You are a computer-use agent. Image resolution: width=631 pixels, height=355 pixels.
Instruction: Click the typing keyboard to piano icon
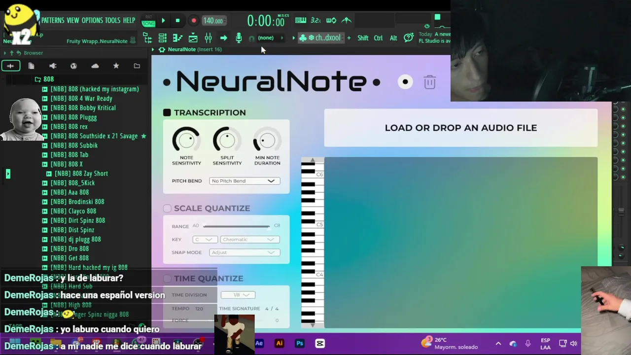[300, 20]
